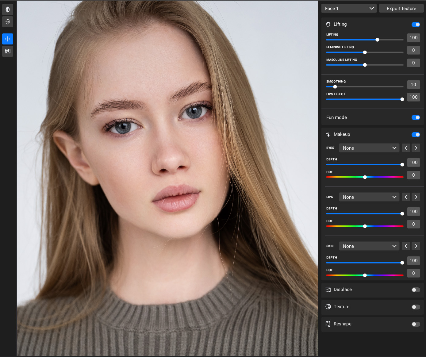Viewport: 426px width, 357px height.
Task: Click the portrait photo in the canvas
Action: click(x=167, y=178)
